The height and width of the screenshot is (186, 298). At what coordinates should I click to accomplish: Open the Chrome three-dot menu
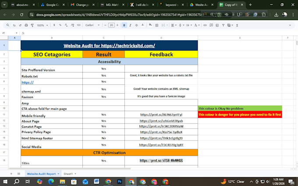293,14
